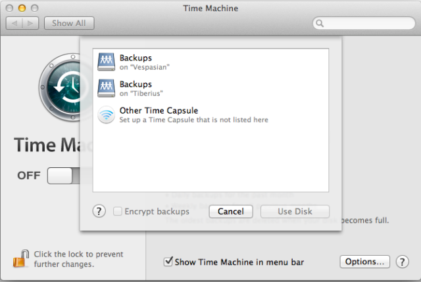The image size is (421, 282).
Task: Click the Cancel button
Action: [x=231, y=211]
